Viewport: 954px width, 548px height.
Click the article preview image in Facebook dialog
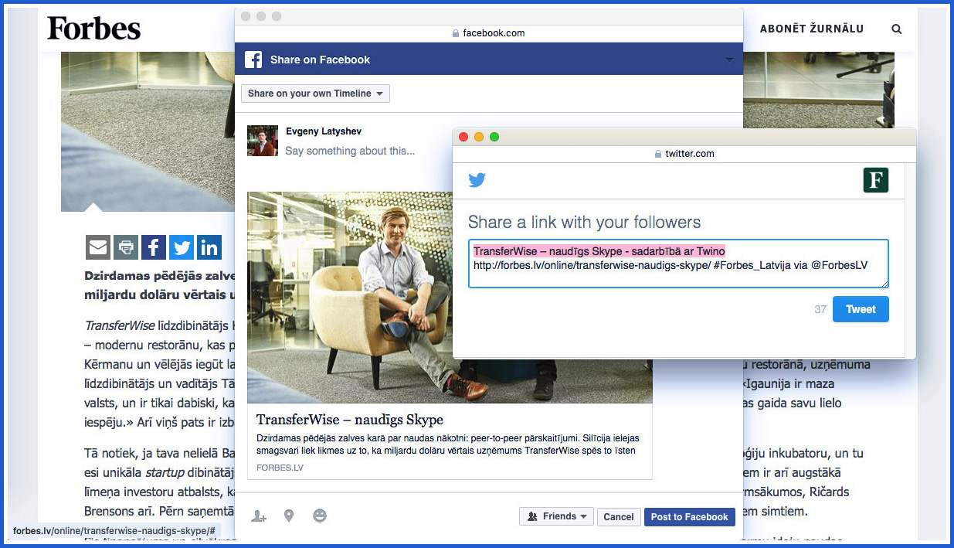[450, 298]
